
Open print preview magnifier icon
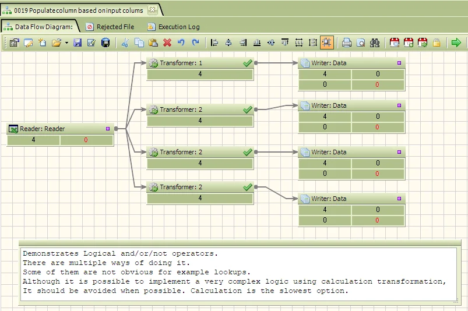[x=361, y=43]
